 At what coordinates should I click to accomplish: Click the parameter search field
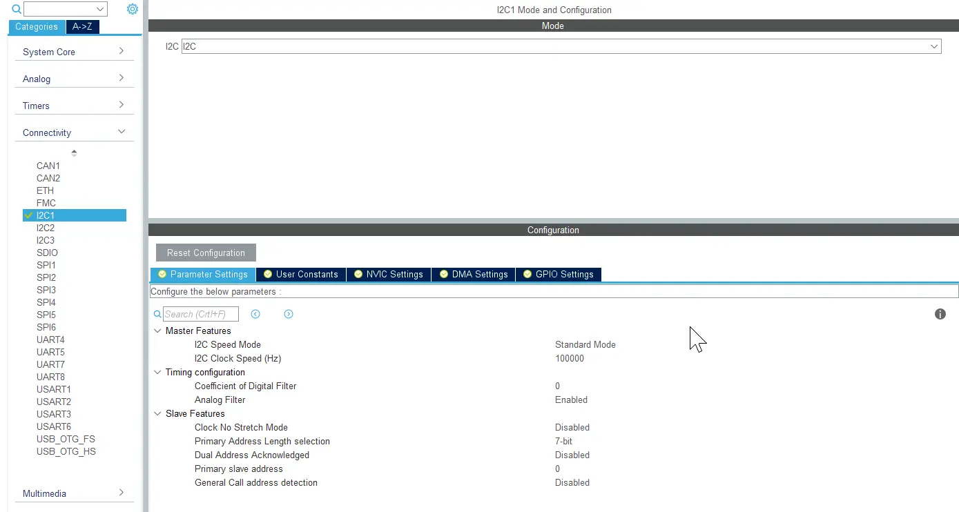[200, 314]
